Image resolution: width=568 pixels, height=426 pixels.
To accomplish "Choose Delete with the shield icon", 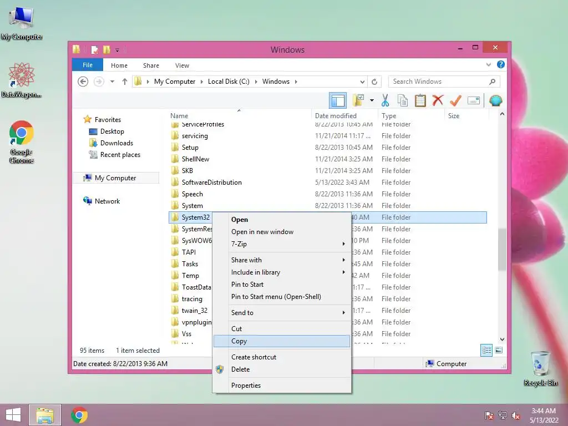I will (281, 369).
